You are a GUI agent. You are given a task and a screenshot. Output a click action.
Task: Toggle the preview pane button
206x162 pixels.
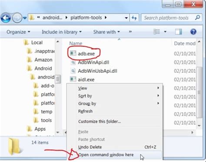coord(179,32)
